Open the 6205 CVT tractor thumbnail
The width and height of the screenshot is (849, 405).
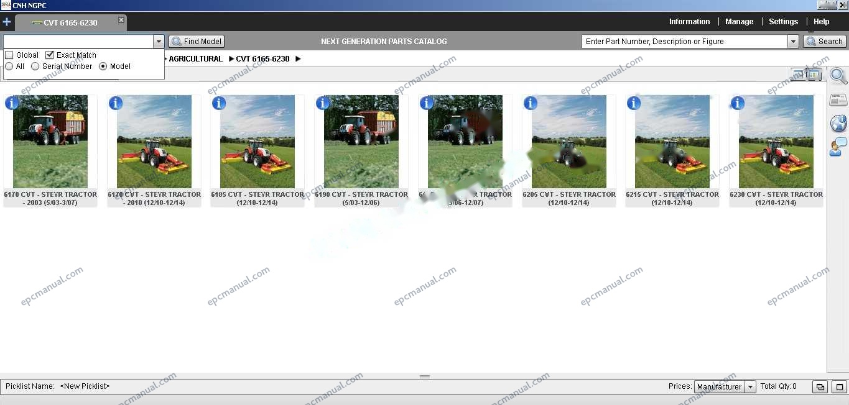pos(569,142)
